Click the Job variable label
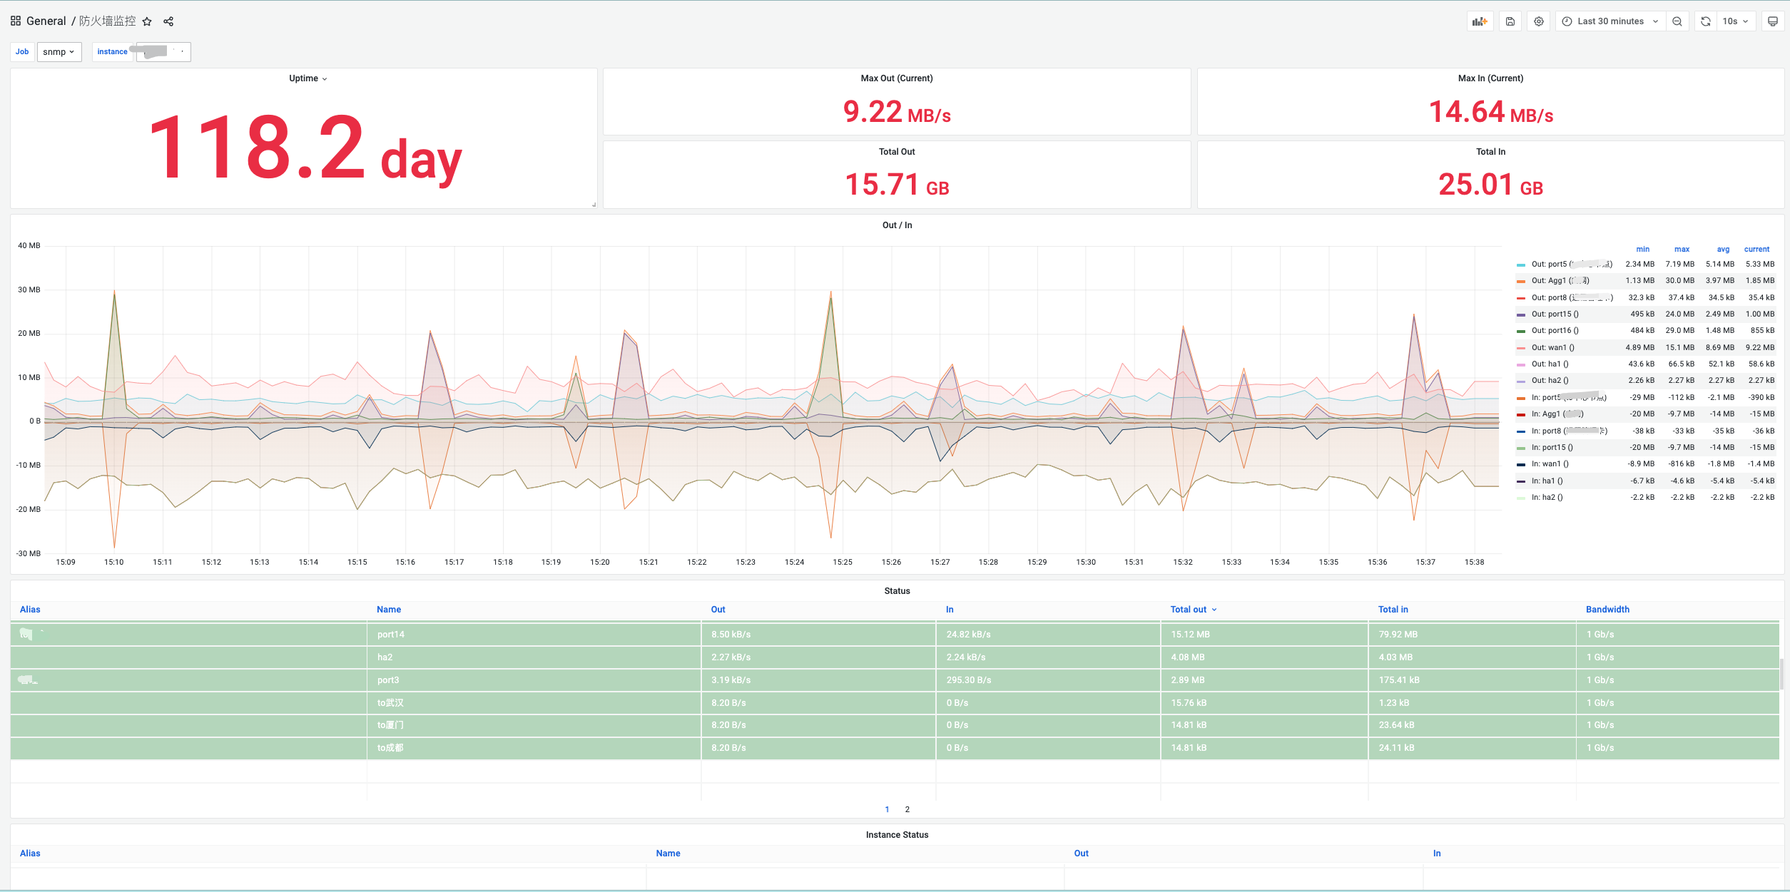Viewport: 1790px width, 892px height. (22, 52)
